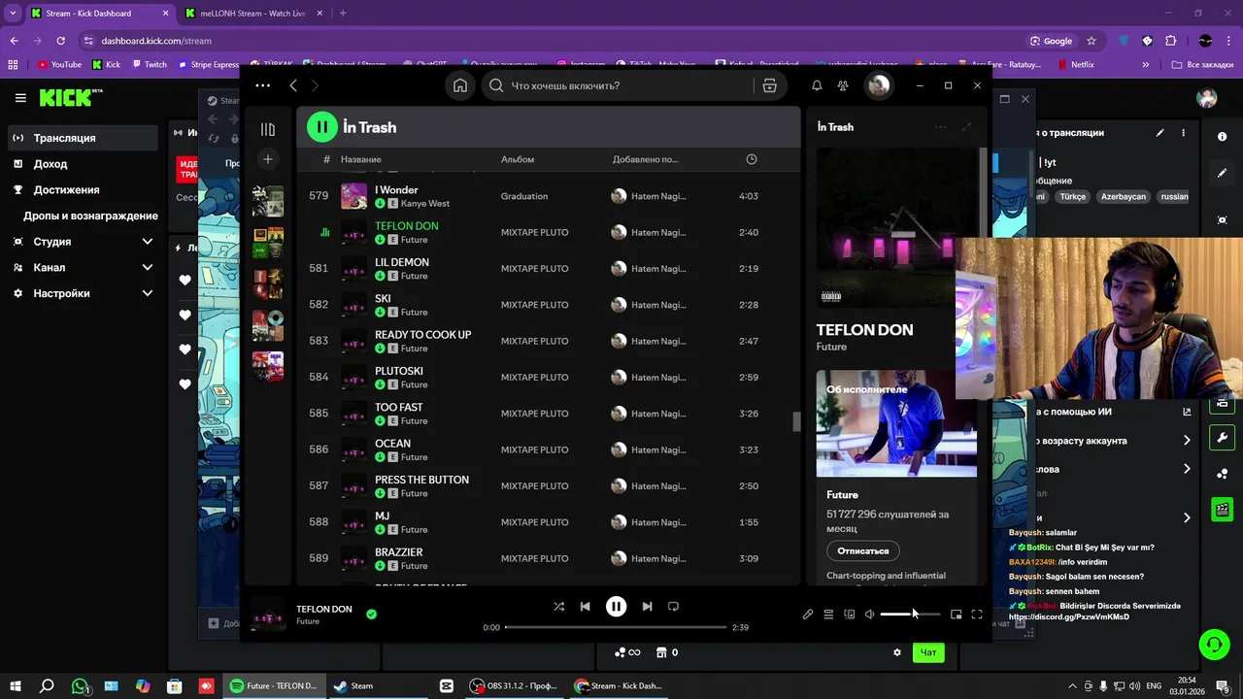The height and width of the screenshot is (699, 1243).
Task: Open Дропы и вознаграждение in Kick sidebar
Action: pyautogui.click(x=89, y=216)
